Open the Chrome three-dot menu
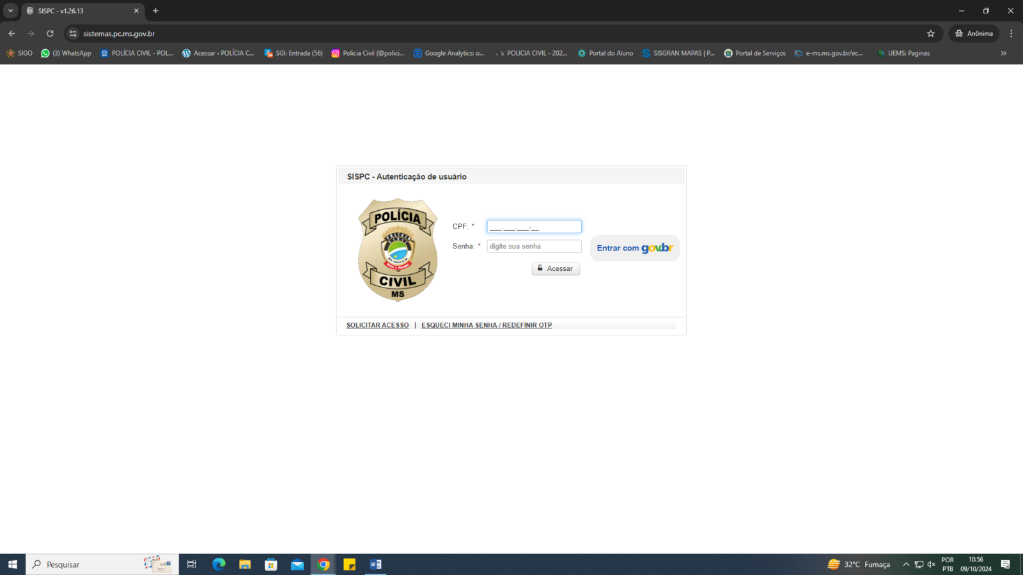This screenshot has width=1023, height=575. 1011,33
